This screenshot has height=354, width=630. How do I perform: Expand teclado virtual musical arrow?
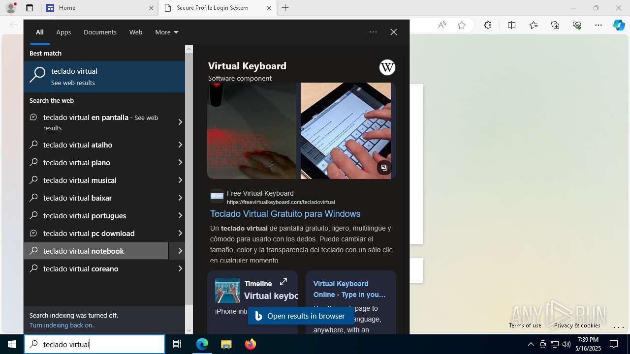click(x=180, y=180)
